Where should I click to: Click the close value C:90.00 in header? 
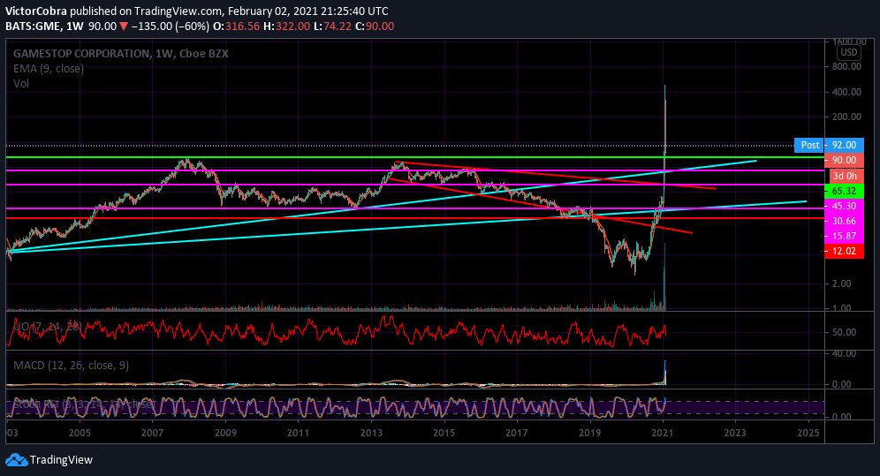tap(375, 26)
